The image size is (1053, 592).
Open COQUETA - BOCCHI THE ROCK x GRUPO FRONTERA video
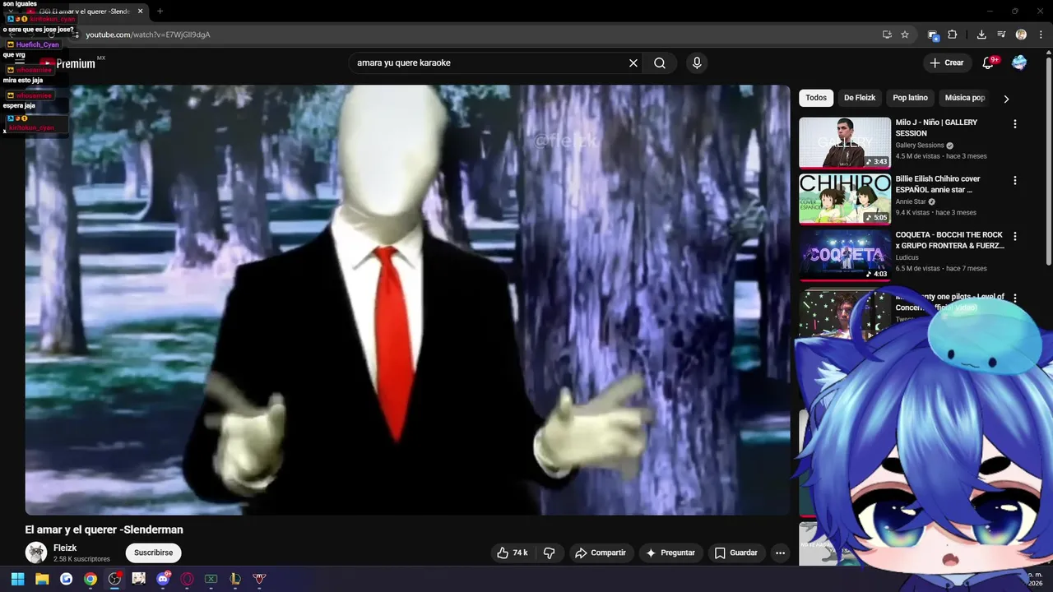950,240
